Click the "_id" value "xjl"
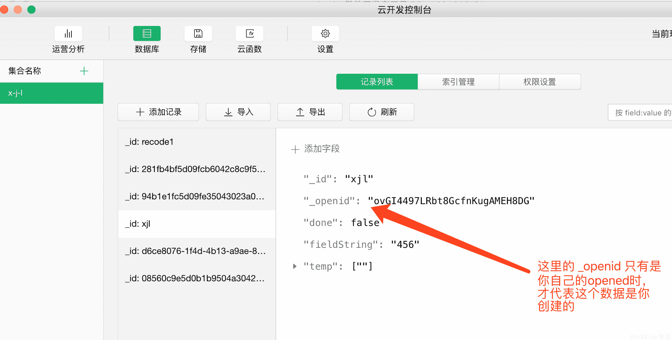The height and width of the screenshot is (340, 672). click(359, 179)
